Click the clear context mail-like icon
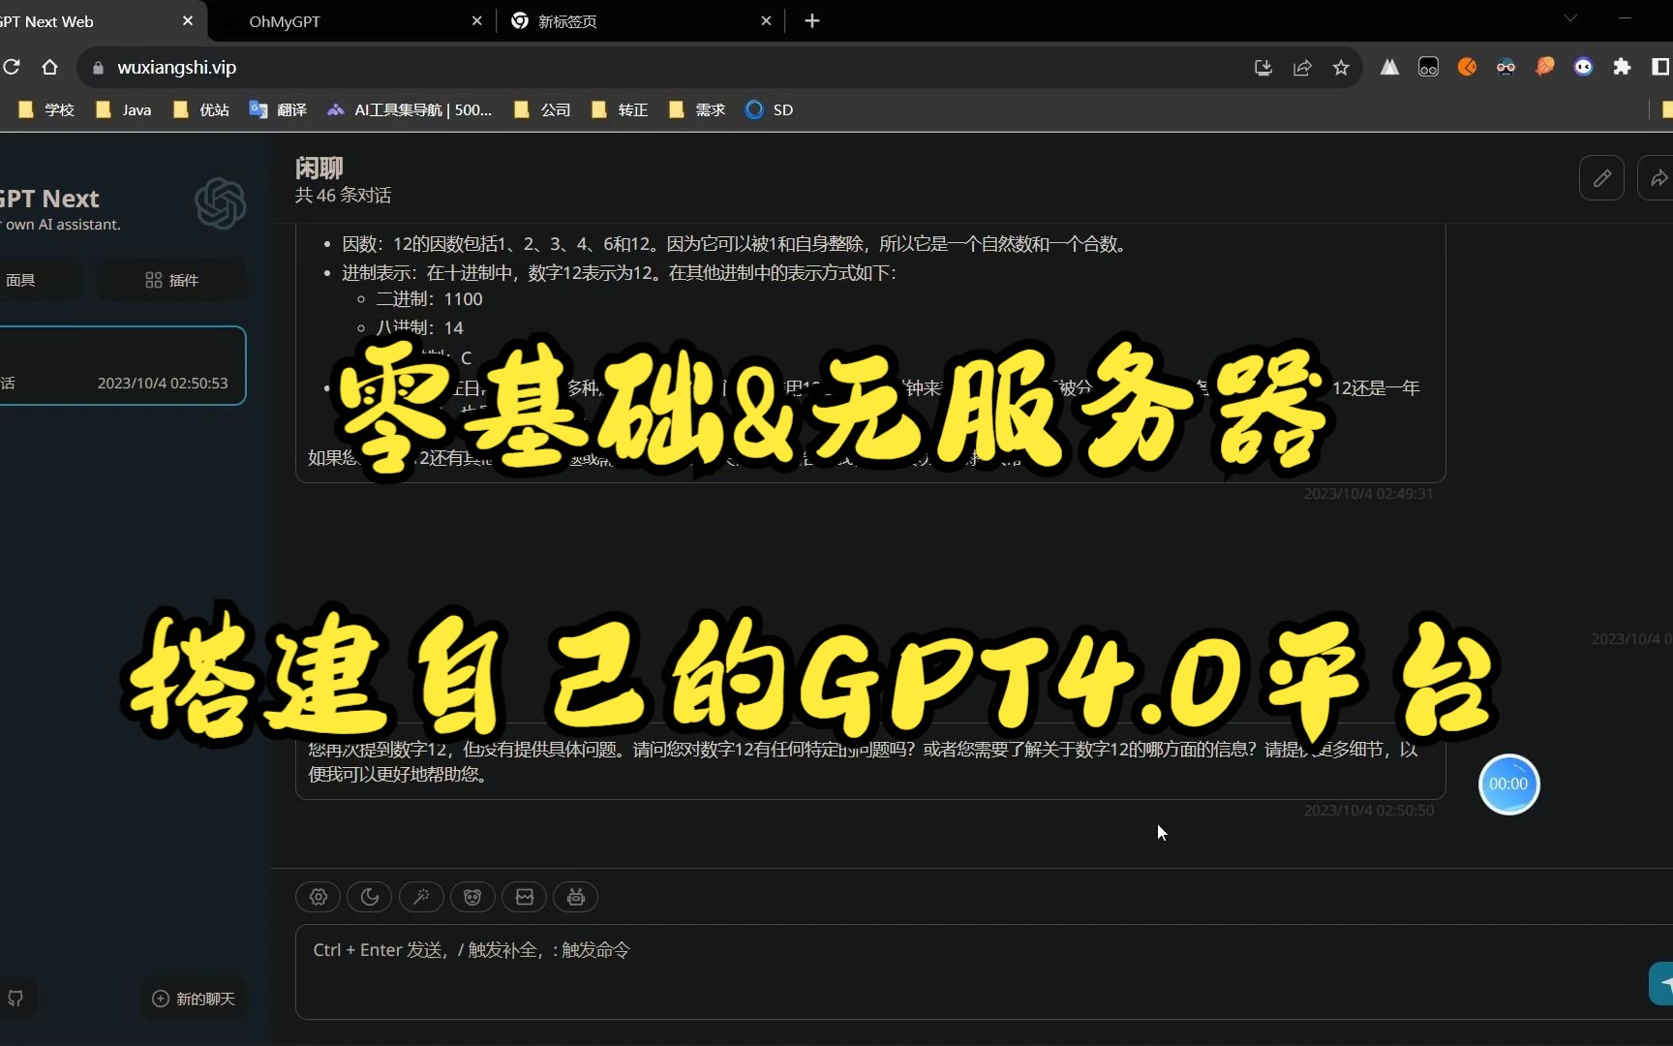The width and height of the screenshot is (1673, 1046). coord(524,897)
